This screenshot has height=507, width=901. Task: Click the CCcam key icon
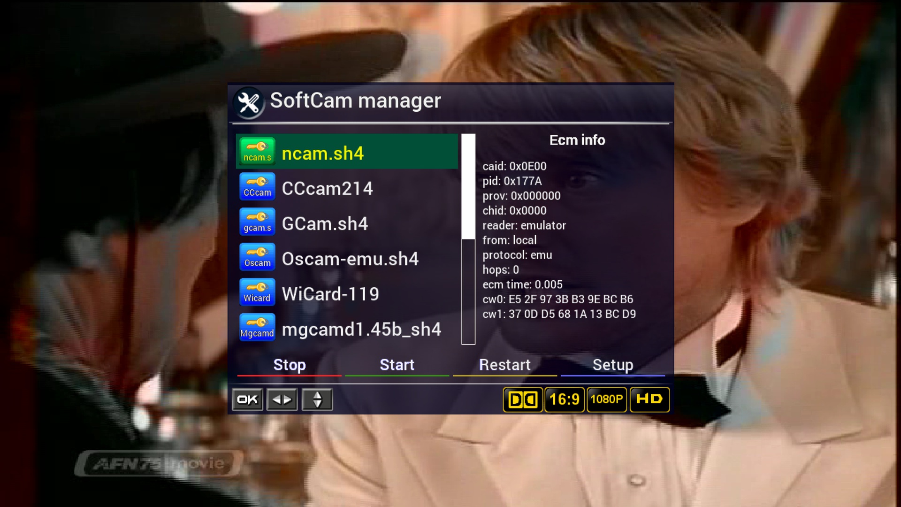[x=257, y=186]
